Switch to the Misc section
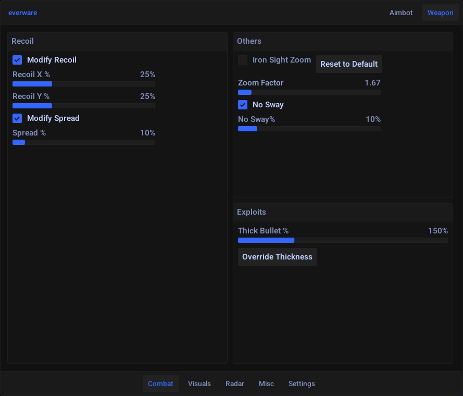463x396 pixels. click(x=266, y=383)
